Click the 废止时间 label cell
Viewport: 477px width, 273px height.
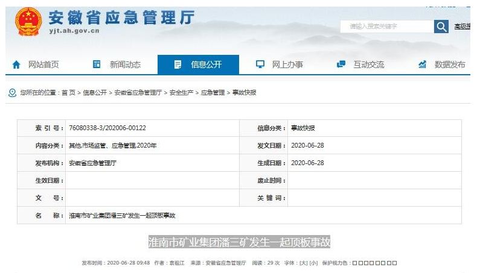point(264,181)
